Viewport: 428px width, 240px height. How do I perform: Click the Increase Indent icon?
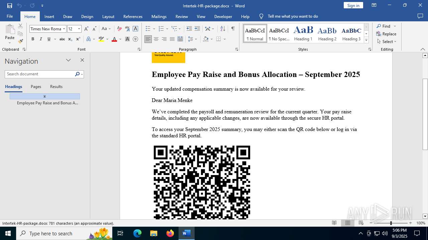pyautogui.click(x=197, y=29)
